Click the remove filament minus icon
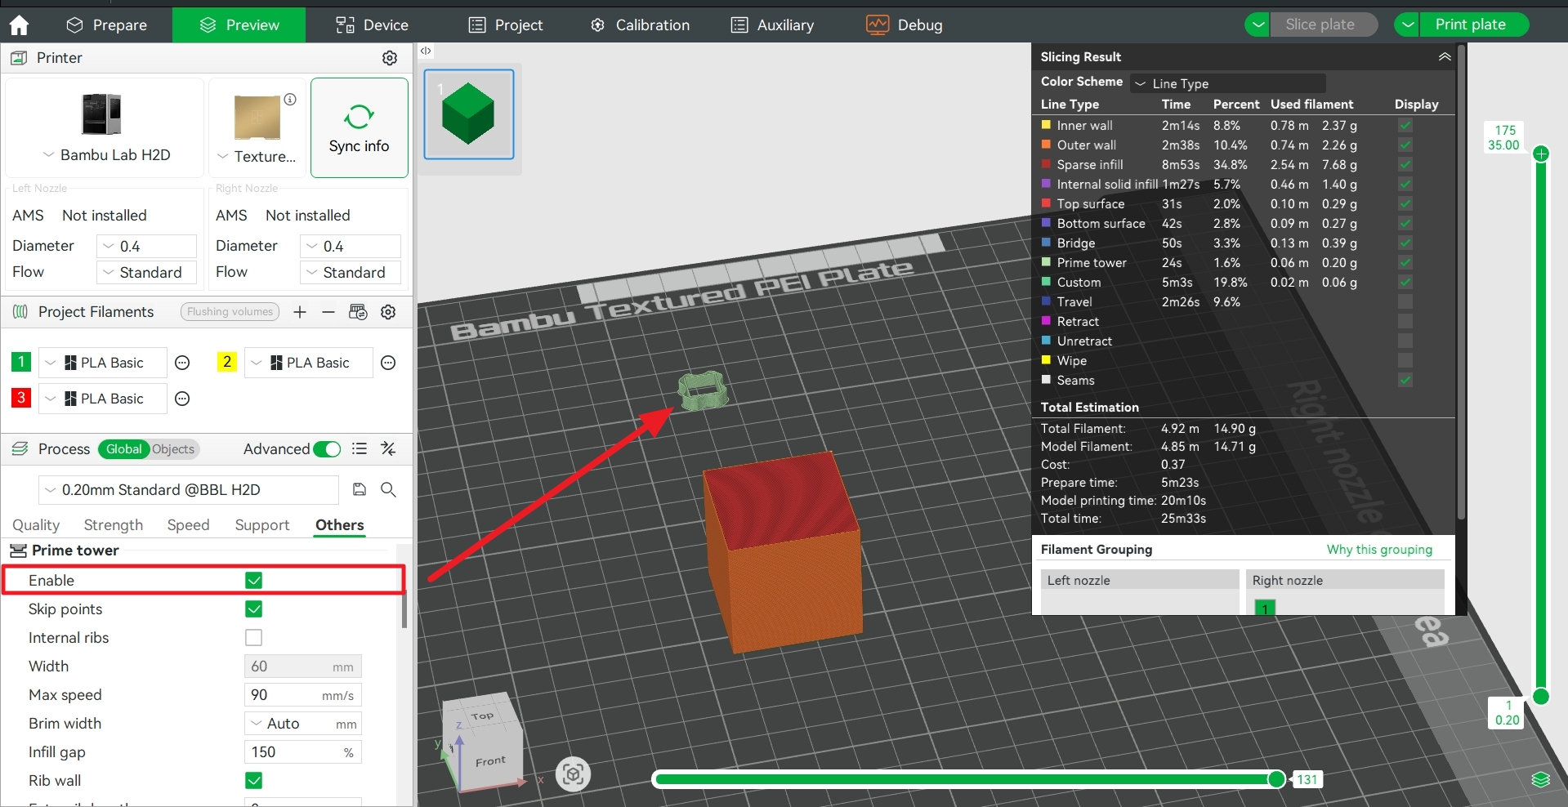1568x807 pixels. (328, 312)
